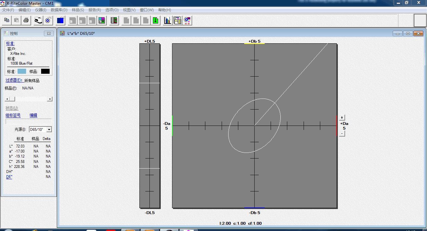Click the plus zoom button beside plot
Viewport: 427px width, 231px height.
(x=342, y=117)
